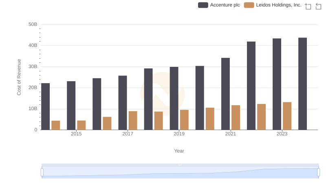Click the 30B y-axis label
The width and height of the screenshot is (326, 188).
[33, 66]
